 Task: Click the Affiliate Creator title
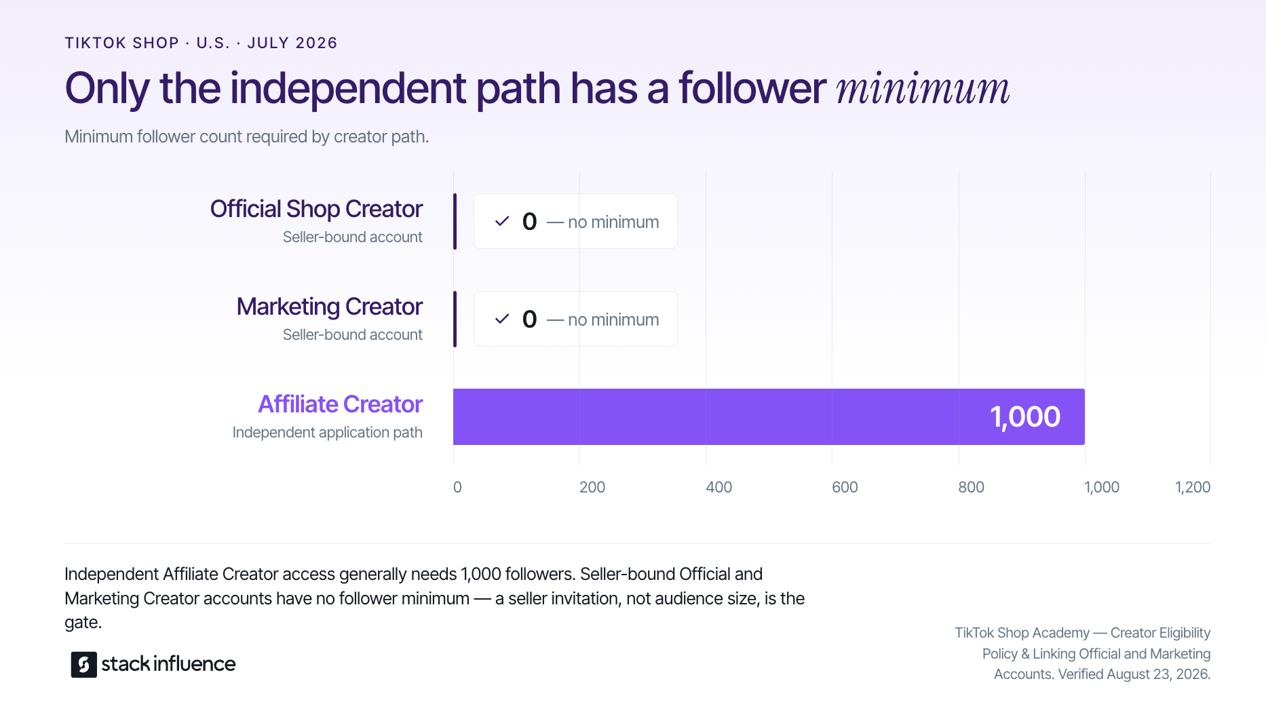coord(341,404)
